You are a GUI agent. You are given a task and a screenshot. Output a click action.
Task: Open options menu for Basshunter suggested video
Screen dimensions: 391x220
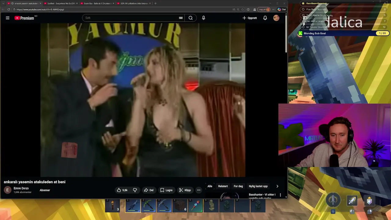(x=280, y=195)
